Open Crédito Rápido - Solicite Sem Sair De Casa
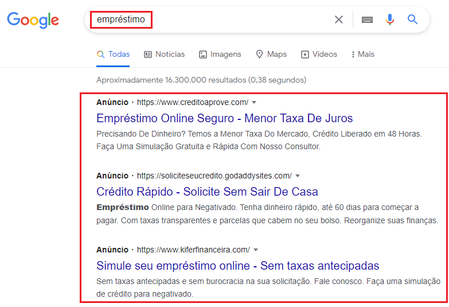The height and width of the screenshot is (307, 449). point(207,192)
